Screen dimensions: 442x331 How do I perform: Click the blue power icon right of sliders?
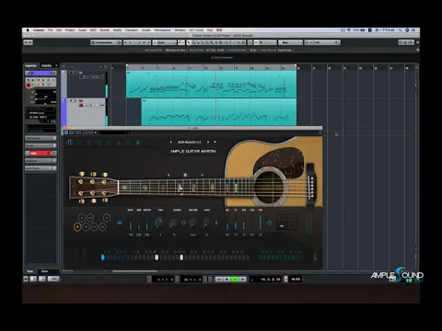[x=269, y=223]
